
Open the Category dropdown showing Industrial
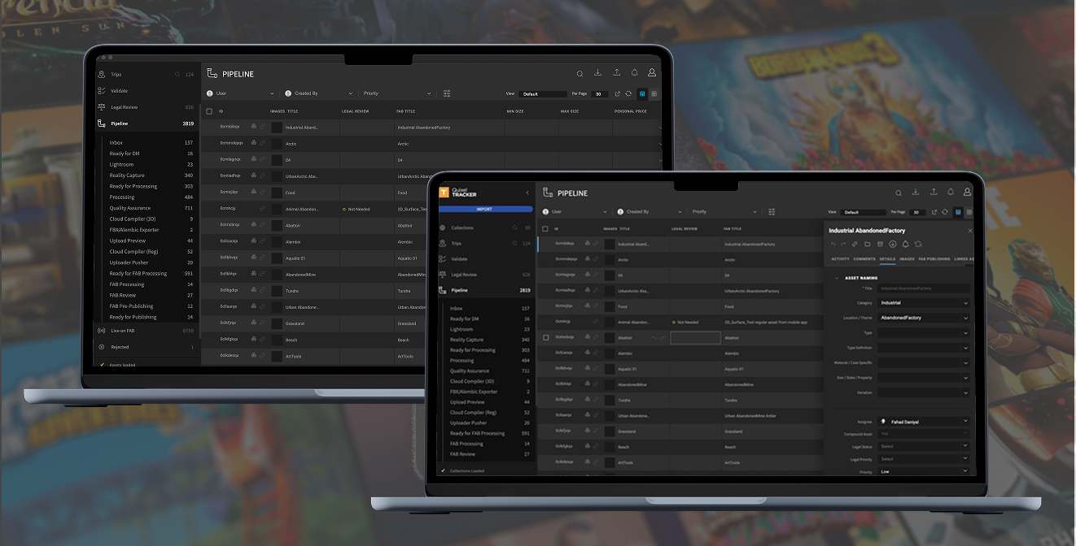(923, 303)
